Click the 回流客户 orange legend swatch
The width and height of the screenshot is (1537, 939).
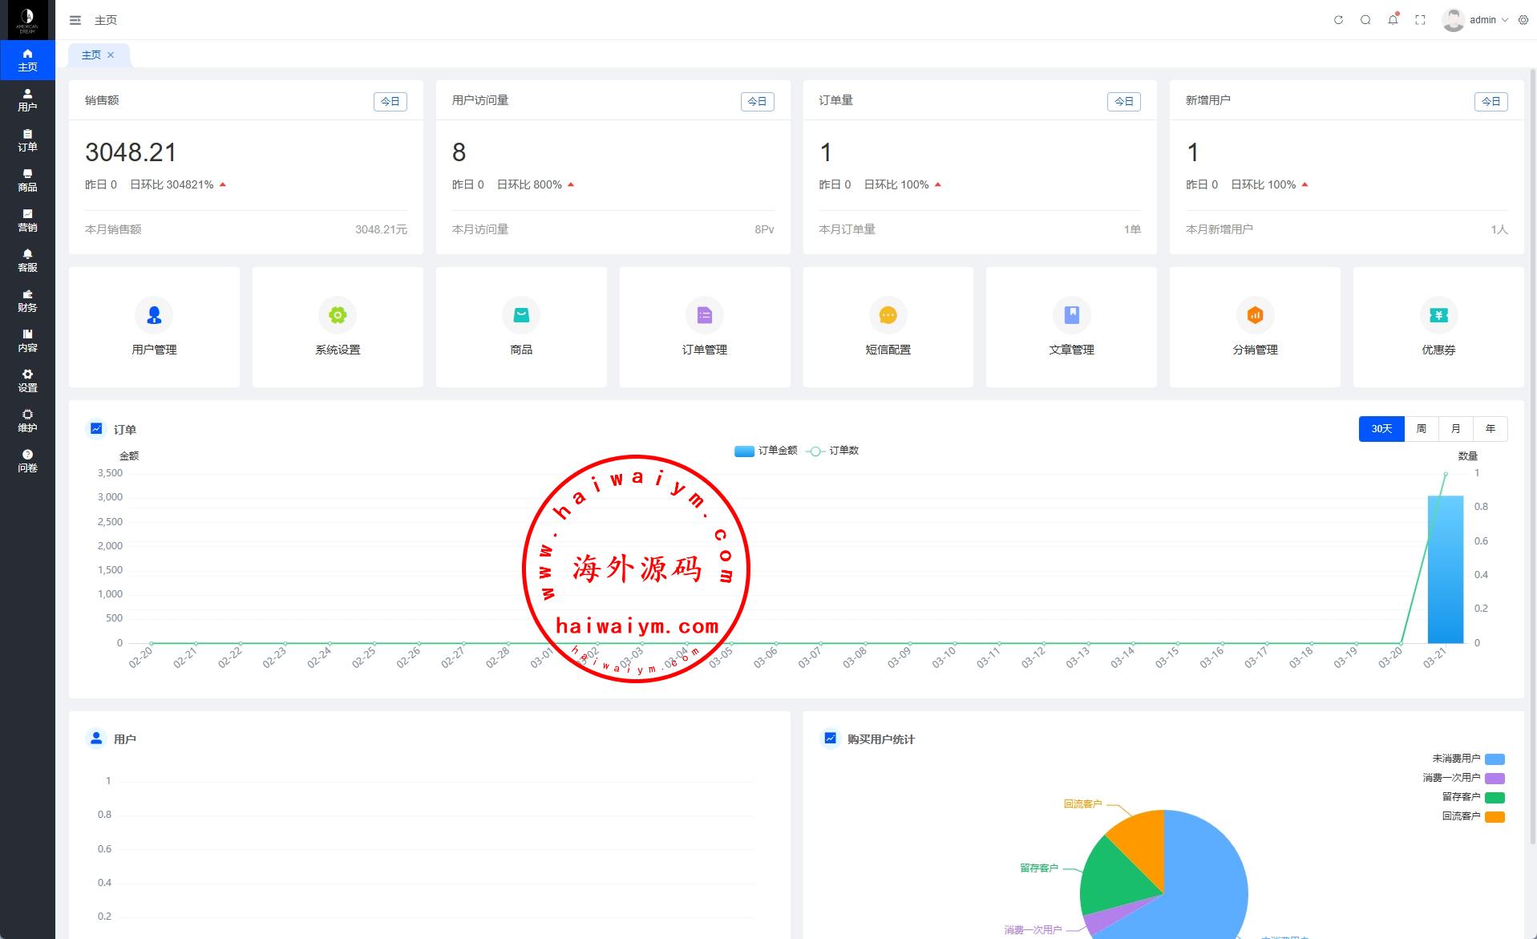click(1494, 816)
